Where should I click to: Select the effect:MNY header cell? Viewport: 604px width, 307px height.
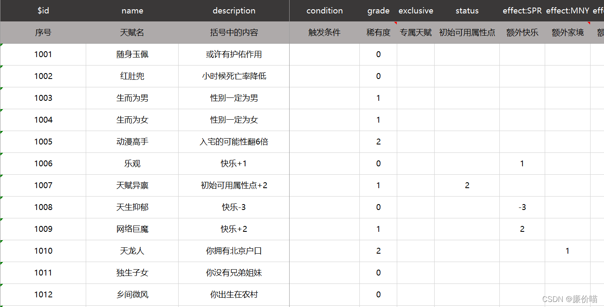tap(567, 10)
